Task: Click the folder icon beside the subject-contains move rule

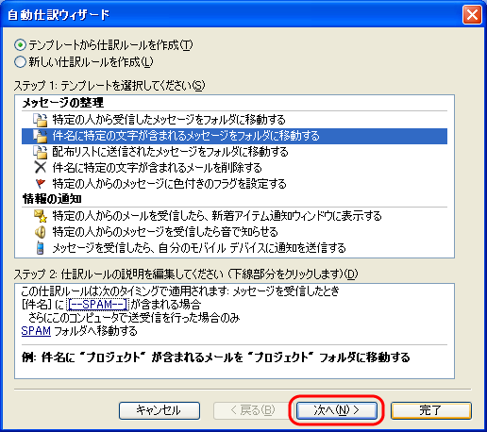Action: 40,136
